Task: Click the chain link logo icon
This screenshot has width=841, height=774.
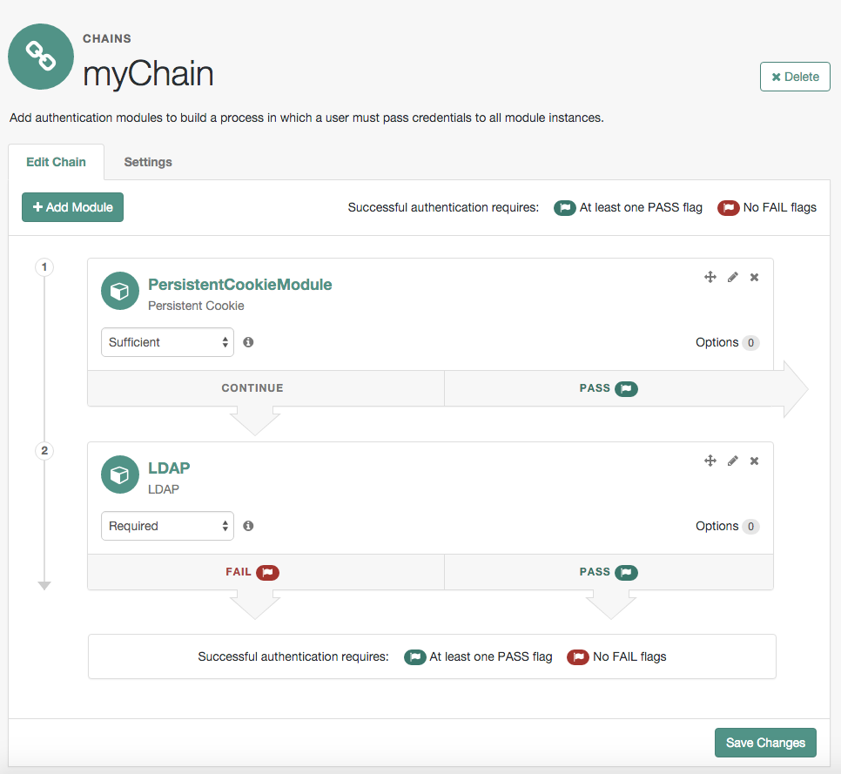Action: pos(41,57)
